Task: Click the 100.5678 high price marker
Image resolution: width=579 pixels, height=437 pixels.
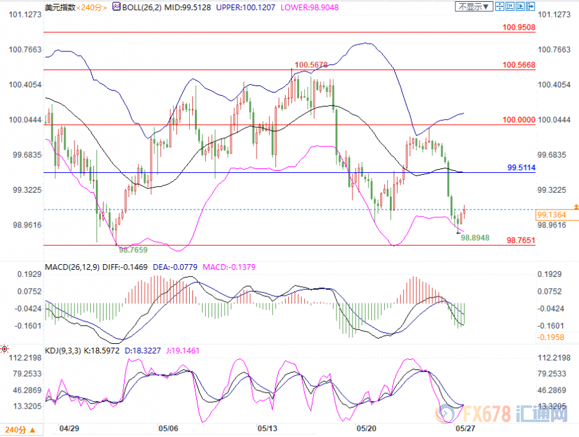Action: click(x=310, y=64)
